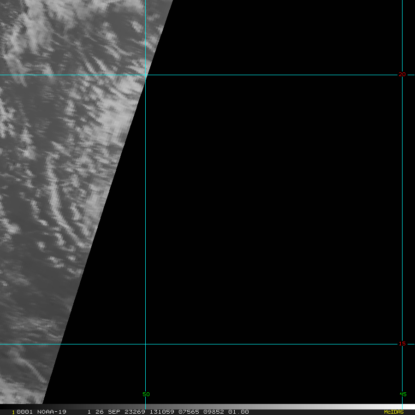Screen dimensions: 415x415
Task: Click the 23269 Julian day value
Action: coord(135,412)
